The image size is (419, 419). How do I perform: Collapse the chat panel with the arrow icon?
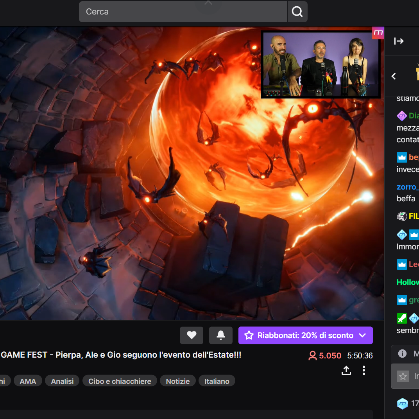399,41
